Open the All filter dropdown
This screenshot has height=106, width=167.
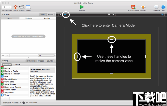pyautogui.click(x=46, y=55)
